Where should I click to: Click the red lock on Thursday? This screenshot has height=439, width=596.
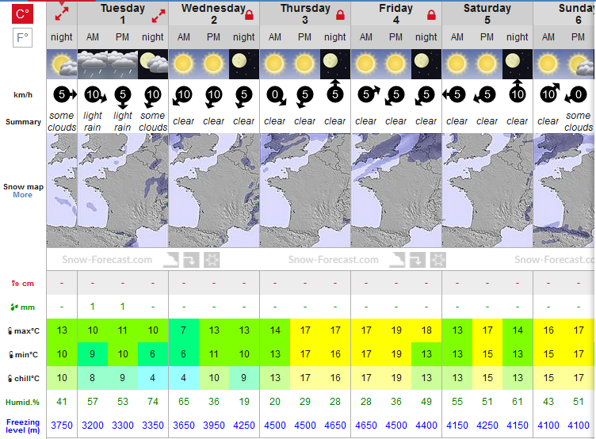pyautogui.click(x=340, y=15)
